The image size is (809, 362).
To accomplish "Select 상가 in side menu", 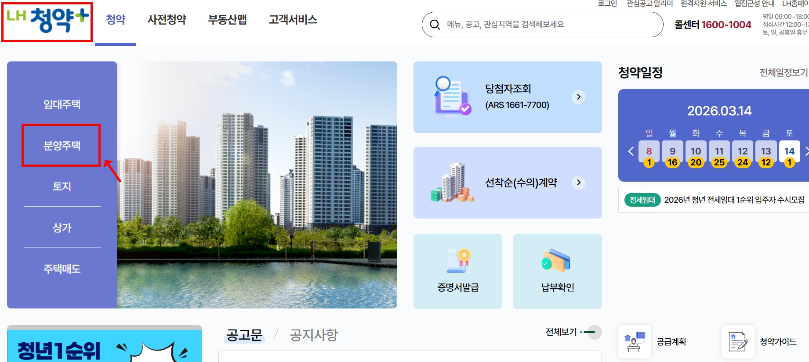I will (62, 228).
